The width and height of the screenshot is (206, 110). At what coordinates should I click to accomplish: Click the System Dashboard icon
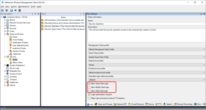click(8, 65)
